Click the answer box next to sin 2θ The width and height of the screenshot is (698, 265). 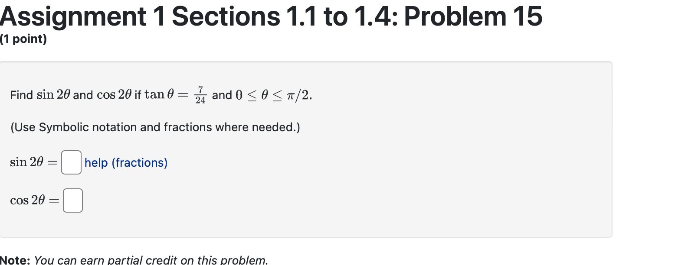click(71, 162)
